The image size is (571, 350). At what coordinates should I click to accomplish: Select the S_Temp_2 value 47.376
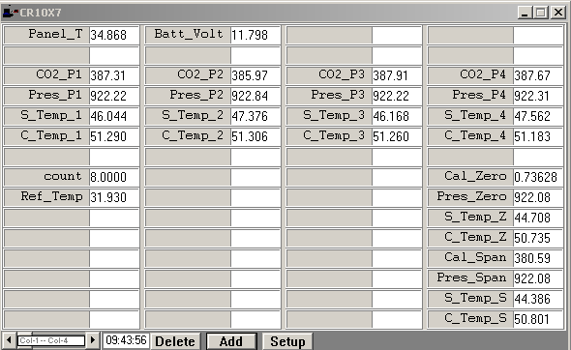point(255,116)
